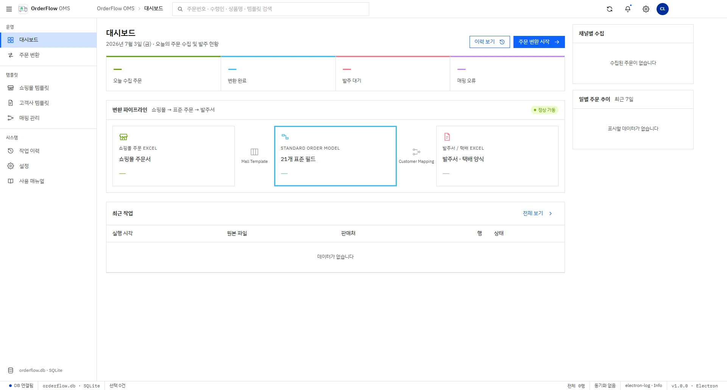Image resolution: width=727 pixels, height=390 pixels.
Task: Open the 발주서 · 택배 양식 pipeline card
Action: pyautogui.click(x=497, y=156)
